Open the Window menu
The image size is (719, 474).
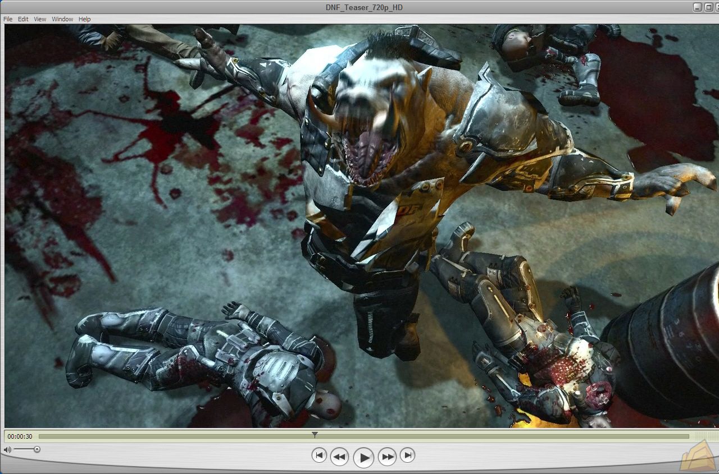[x=62, y=19]
